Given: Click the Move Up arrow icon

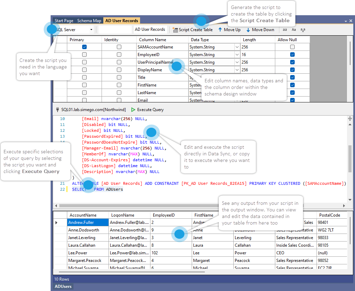Looking at the screenshot, I should pos(220,30).
